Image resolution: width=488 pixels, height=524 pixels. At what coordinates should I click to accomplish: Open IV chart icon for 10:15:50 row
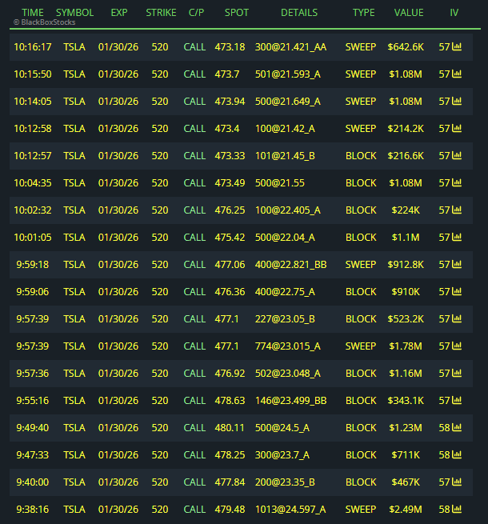click(457, 74)
